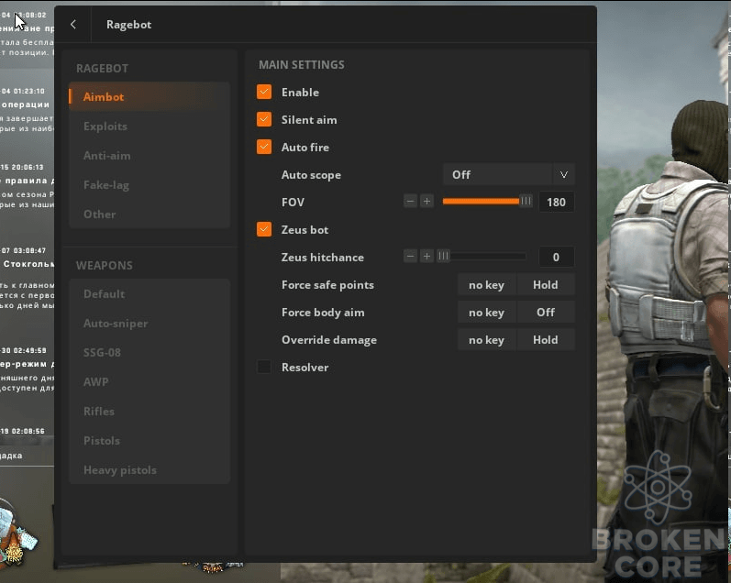Decrease FOV with the minus button
This screenshot has height=583, width=731.
coord(410,202)
